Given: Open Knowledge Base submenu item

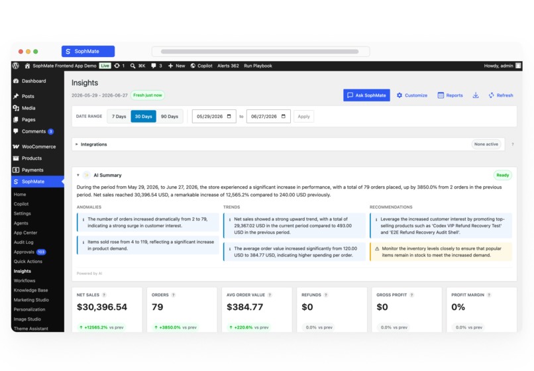Looking at the screenshot, I should tap(30, 290).
